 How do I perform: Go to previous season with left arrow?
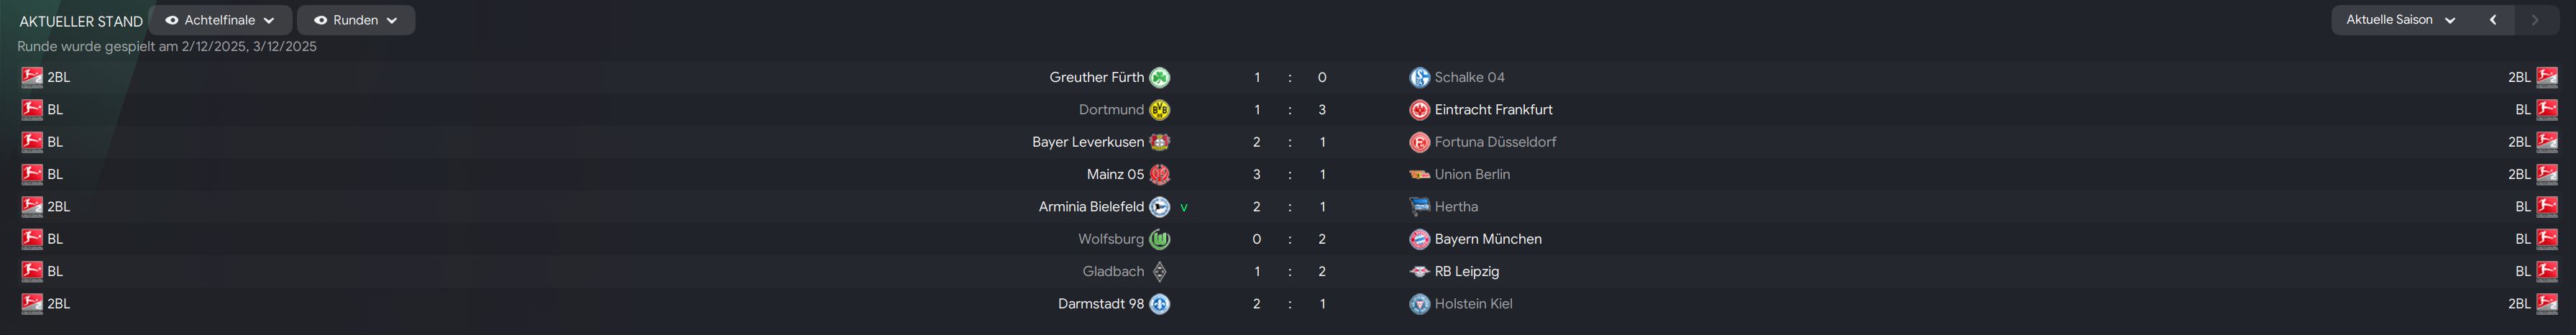click(x=2493, y=20)
